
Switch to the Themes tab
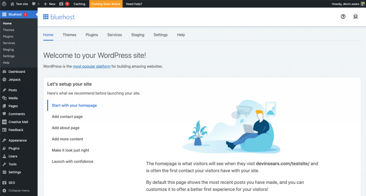(69, 35)
